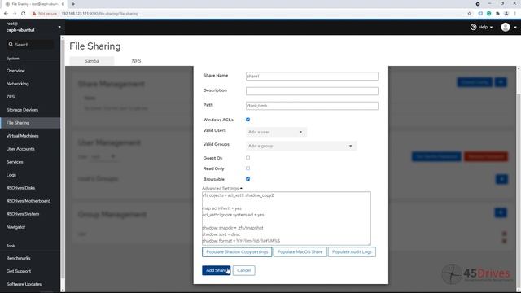Click the root's Groups plus button
The width and height of the screenshot is (521, 293).
click(501, 179)
